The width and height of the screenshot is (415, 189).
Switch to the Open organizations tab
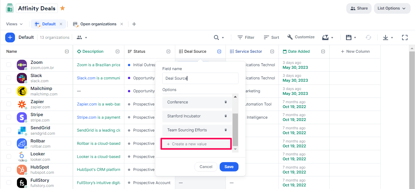[x=98, y=24]
